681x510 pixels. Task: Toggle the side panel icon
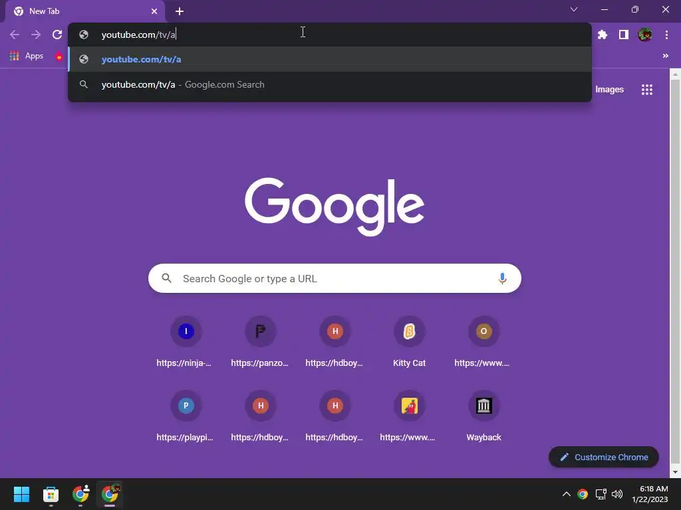coord(624,35)
